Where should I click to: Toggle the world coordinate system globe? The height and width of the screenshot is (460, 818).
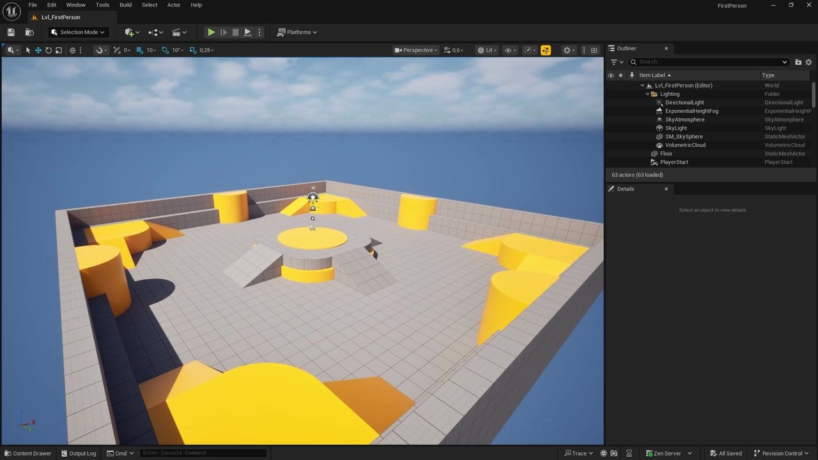72,50
